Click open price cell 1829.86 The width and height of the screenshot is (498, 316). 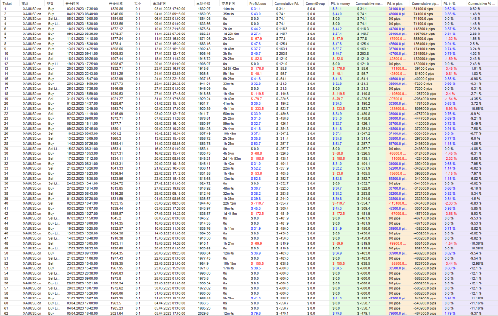pyautogui.click(x=117, y=9)
